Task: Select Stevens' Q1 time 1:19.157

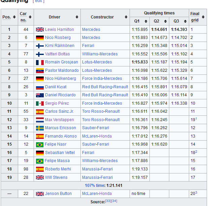Action: [x=140, y=177]
